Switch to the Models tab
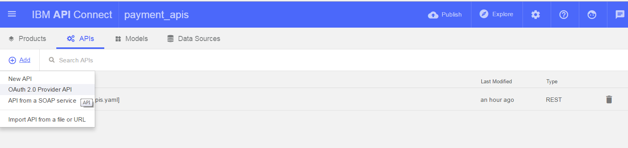The width and height of the screenshot is (628, 148). click(131, 39)
